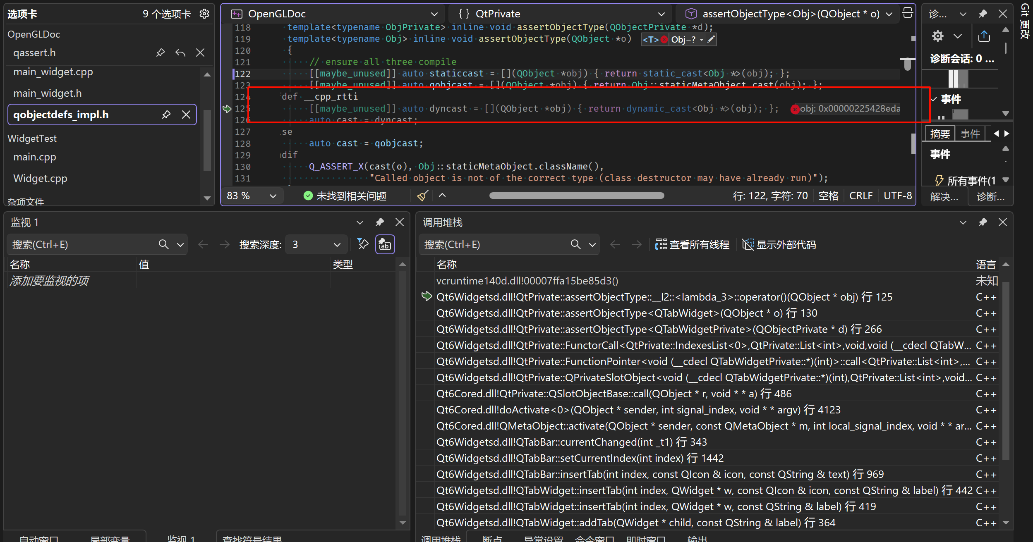
Task: Click the editor horizontal scrollbar
Action: (577, 196)
